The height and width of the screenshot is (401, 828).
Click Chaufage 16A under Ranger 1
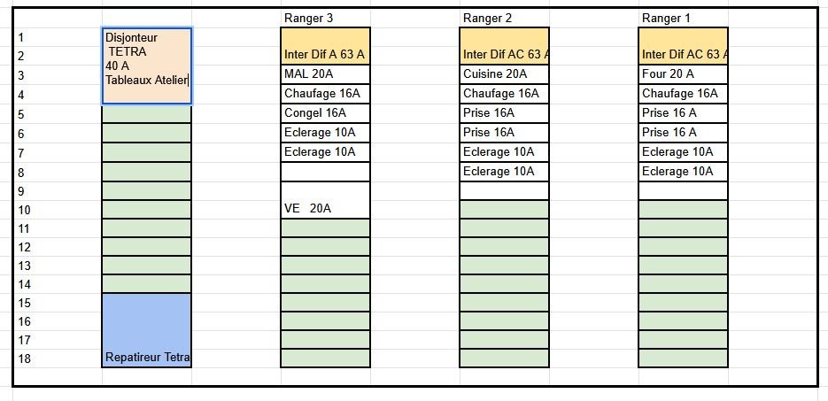click(x=684, y=94)
